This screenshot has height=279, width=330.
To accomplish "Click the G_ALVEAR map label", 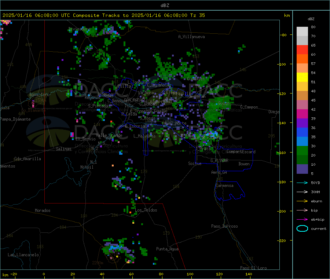I will click(x=219, y=161).
